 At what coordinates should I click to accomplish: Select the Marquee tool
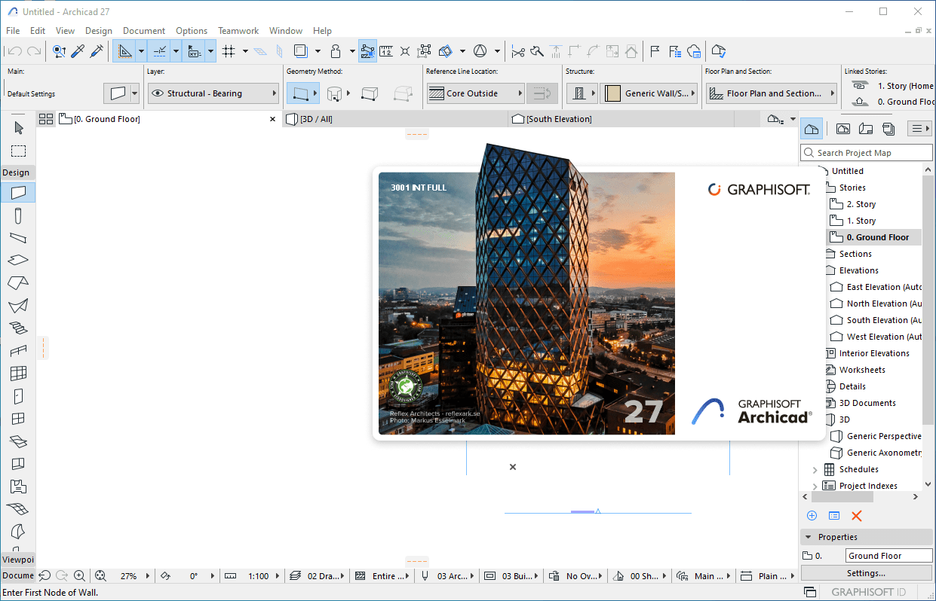(19, 151)
